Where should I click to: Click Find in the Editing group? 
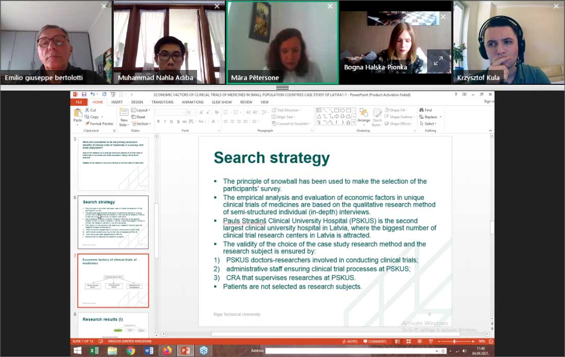coord(426,110)
